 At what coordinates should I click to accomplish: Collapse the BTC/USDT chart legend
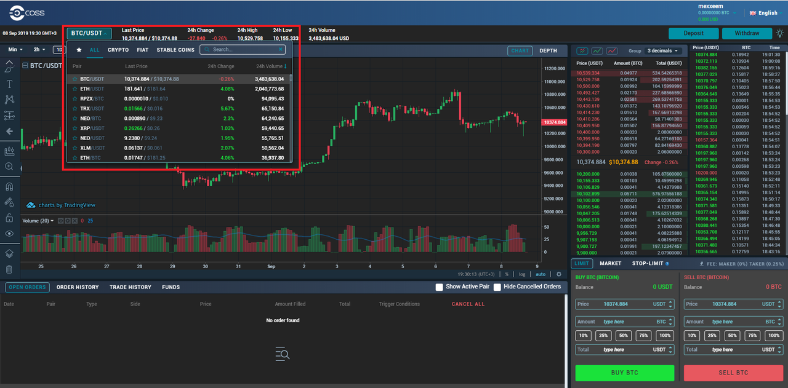coord(25,66)
